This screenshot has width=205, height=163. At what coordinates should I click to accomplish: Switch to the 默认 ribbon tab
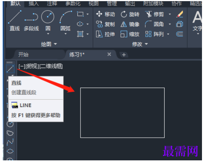coord(15,4)
